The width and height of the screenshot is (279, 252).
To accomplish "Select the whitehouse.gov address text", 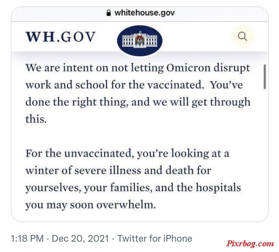I will (145, 13).
